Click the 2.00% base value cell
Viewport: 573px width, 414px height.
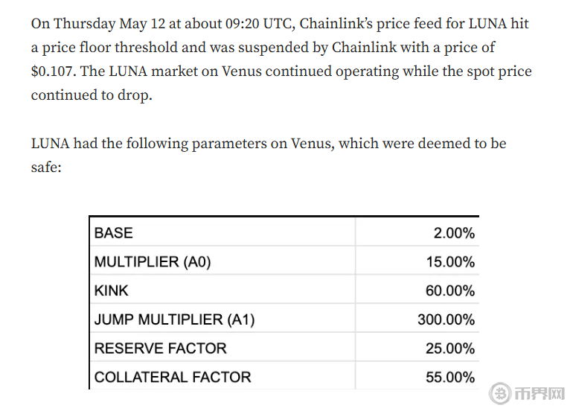click(454, 233)
